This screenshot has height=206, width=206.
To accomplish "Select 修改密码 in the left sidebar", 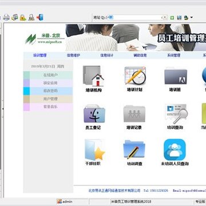I will click(48, 91).
